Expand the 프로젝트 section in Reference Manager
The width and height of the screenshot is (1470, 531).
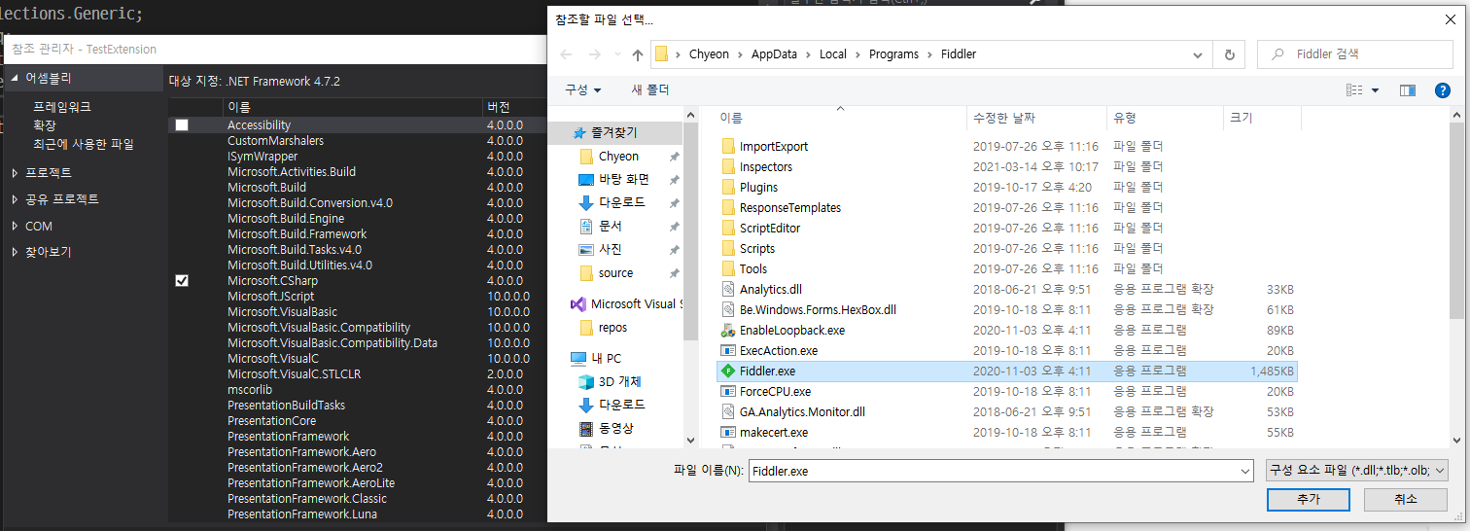pos(16,173)
